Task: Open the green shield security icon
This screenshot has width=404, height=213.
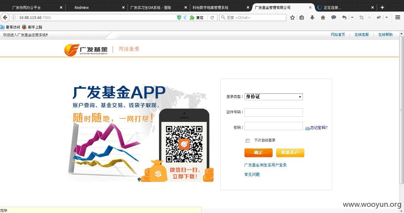Action: tap(179, 18)
